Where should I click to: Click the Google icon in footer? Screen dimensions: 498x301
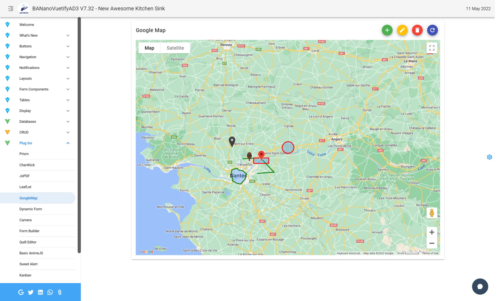click(21, 292)
